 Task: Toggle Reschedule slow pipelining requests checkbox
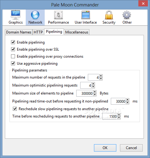[15, 109]
